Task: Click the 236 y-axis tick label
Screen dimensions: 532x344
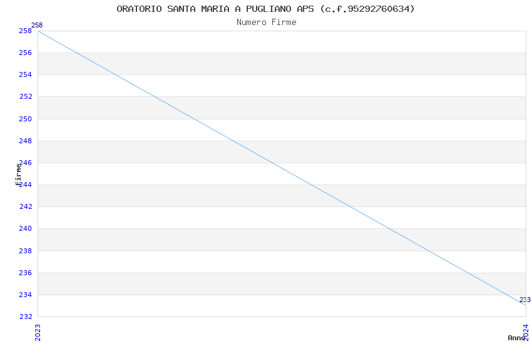Action: [26, 273]
